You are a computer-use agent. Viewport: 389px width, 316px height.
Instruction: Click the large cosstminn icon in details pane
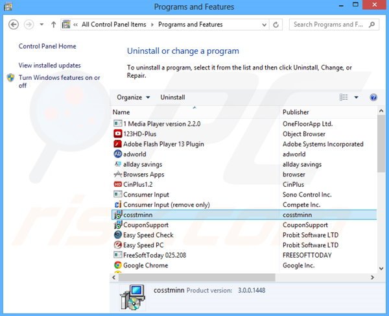[x=133, y=297]
